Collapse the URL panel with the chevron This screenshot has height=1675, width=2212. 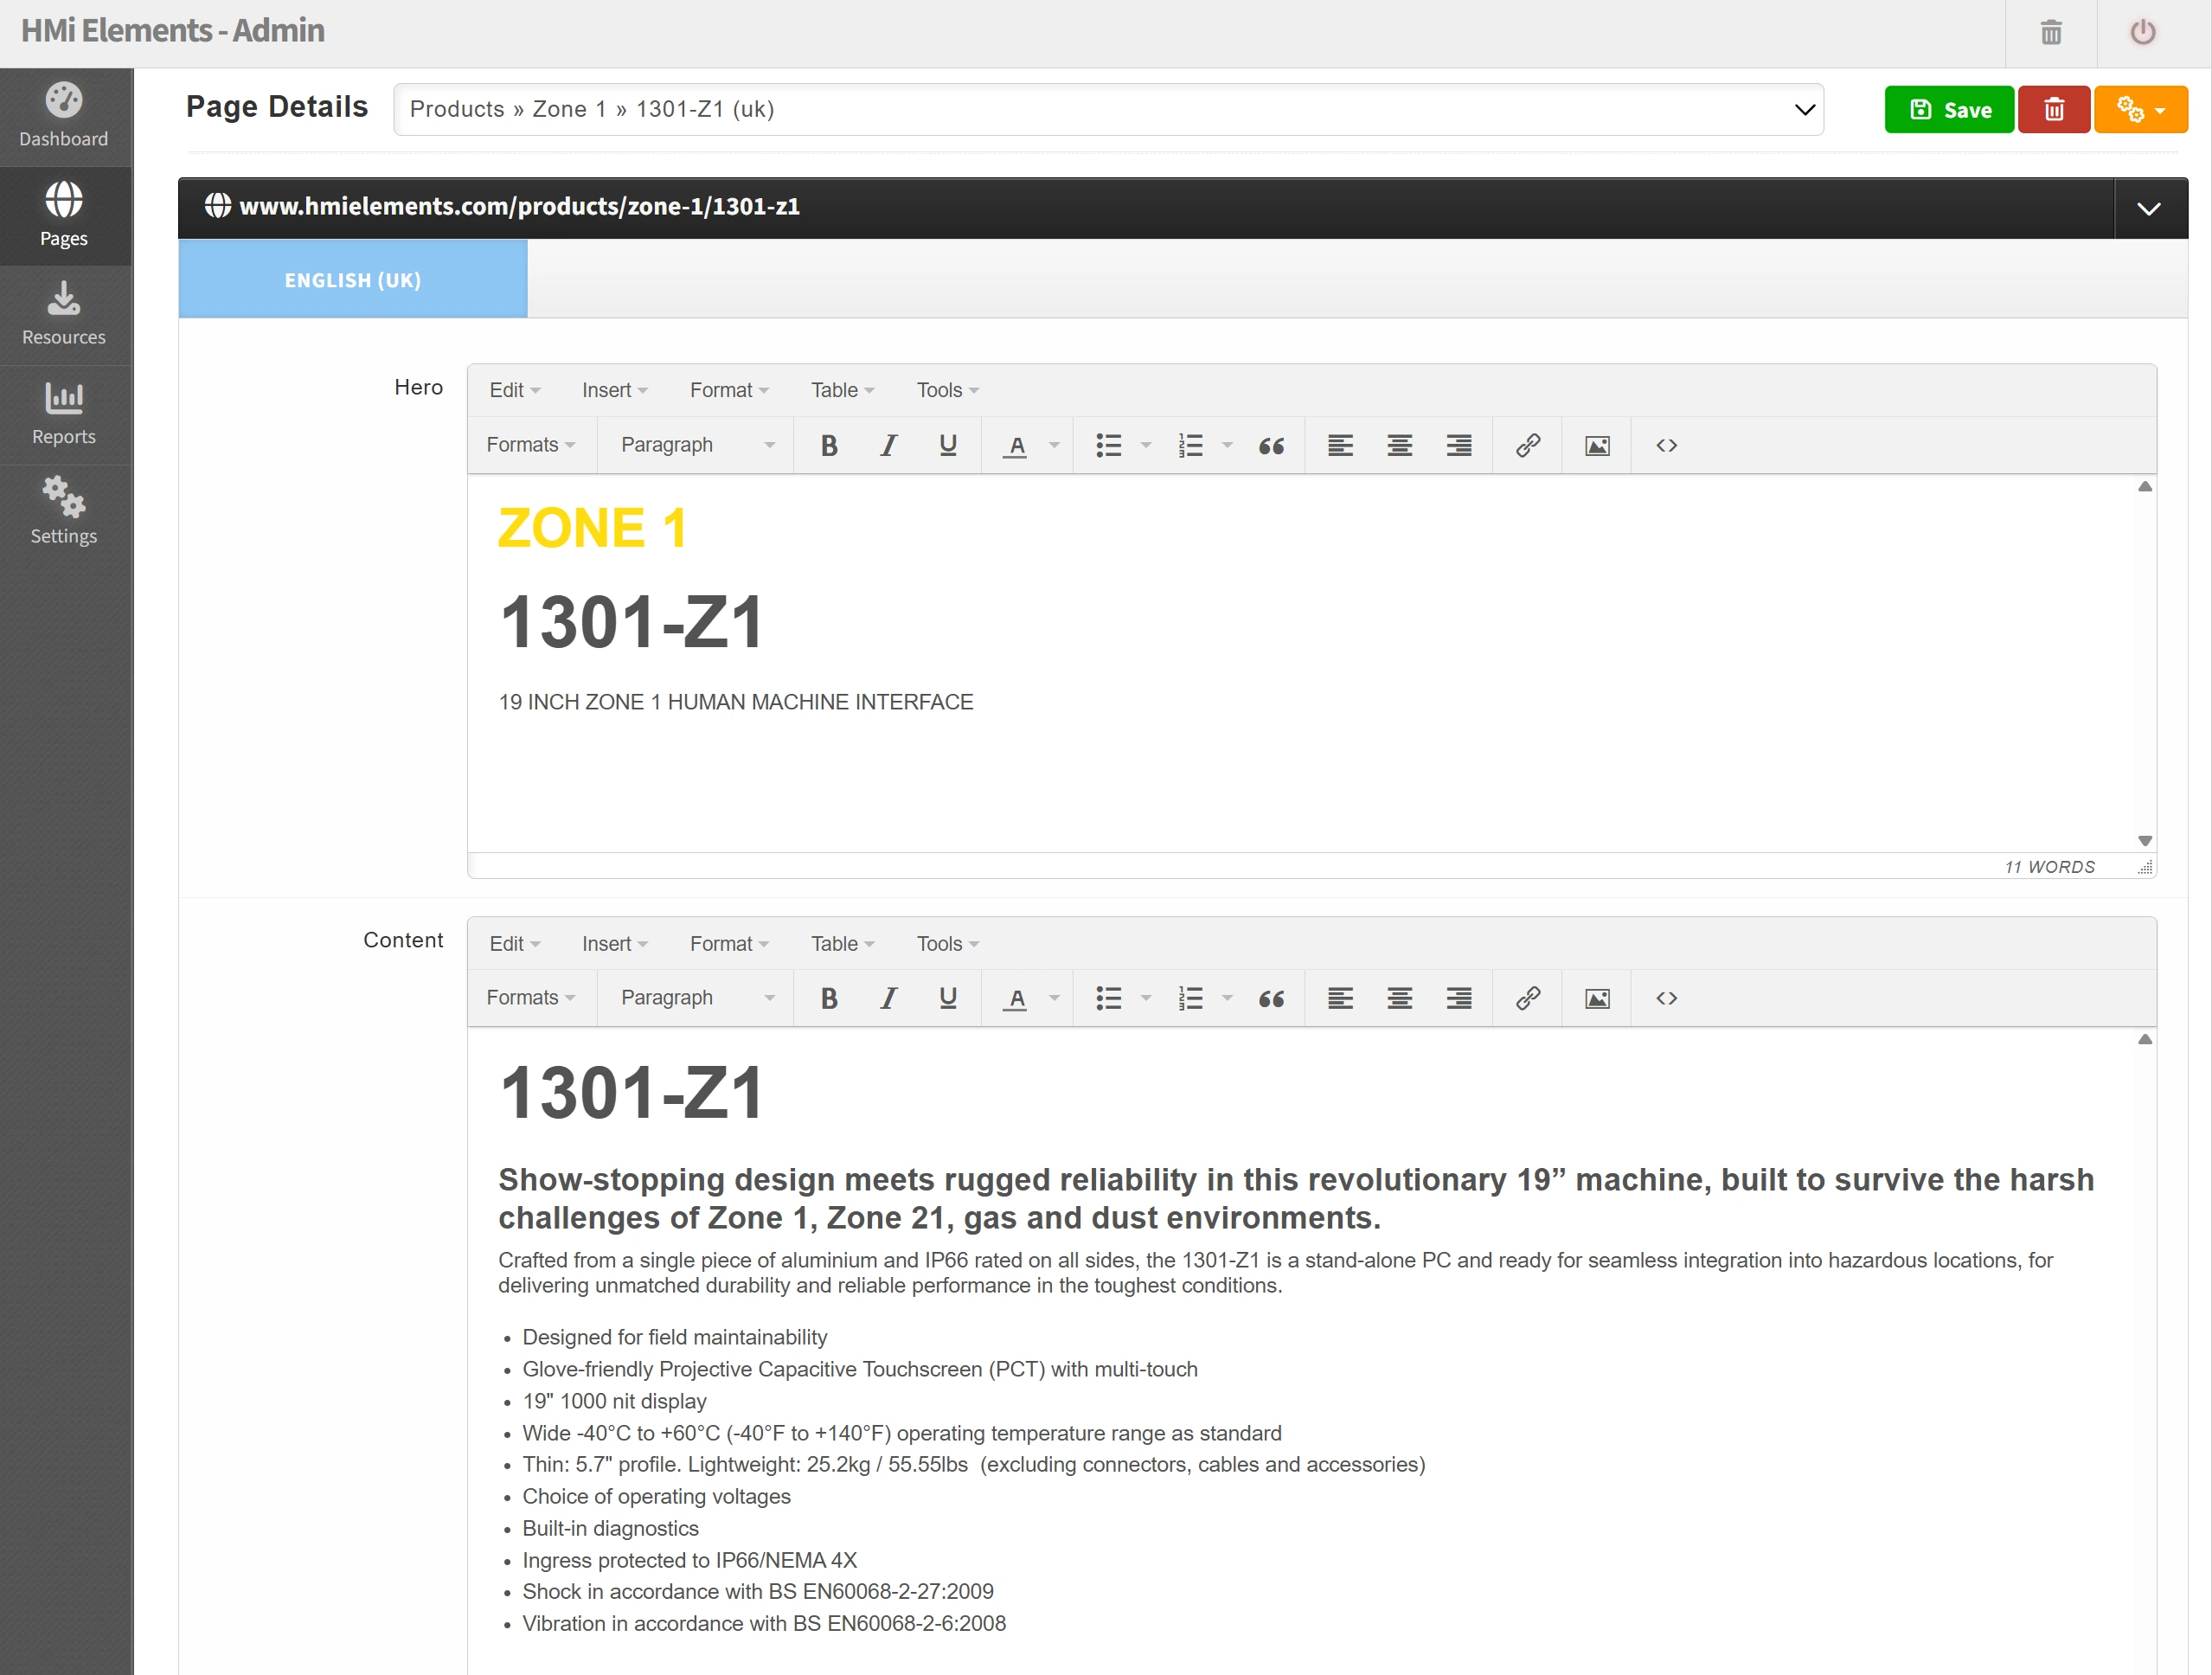2149,208
